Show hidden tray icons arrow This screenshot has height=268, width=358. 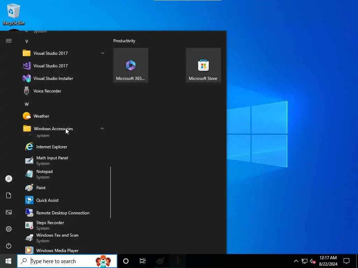point(296,261)
